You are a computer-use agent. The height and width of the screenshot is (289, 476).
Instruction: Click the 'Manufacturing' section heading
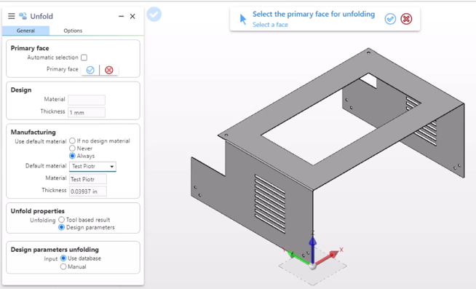33,132
